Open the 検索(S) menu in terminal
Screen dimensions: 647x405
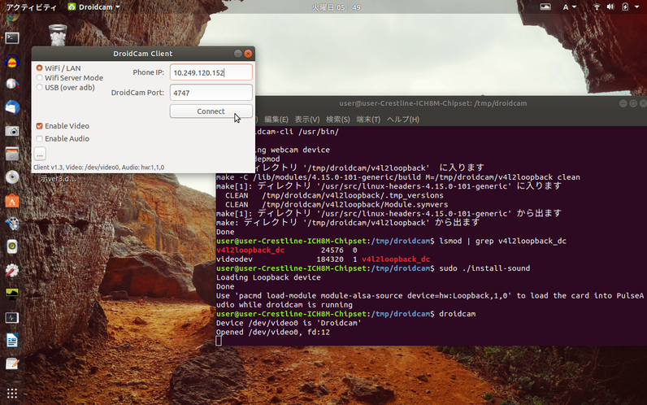338,120
